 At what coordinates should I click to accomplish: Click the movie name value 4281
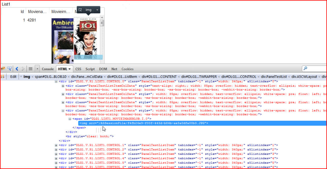32,20
